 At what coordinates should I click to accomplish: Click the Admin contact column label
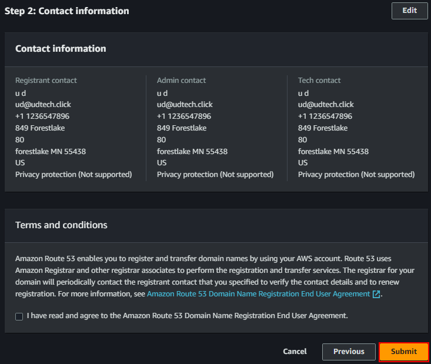tap(181, 81)
